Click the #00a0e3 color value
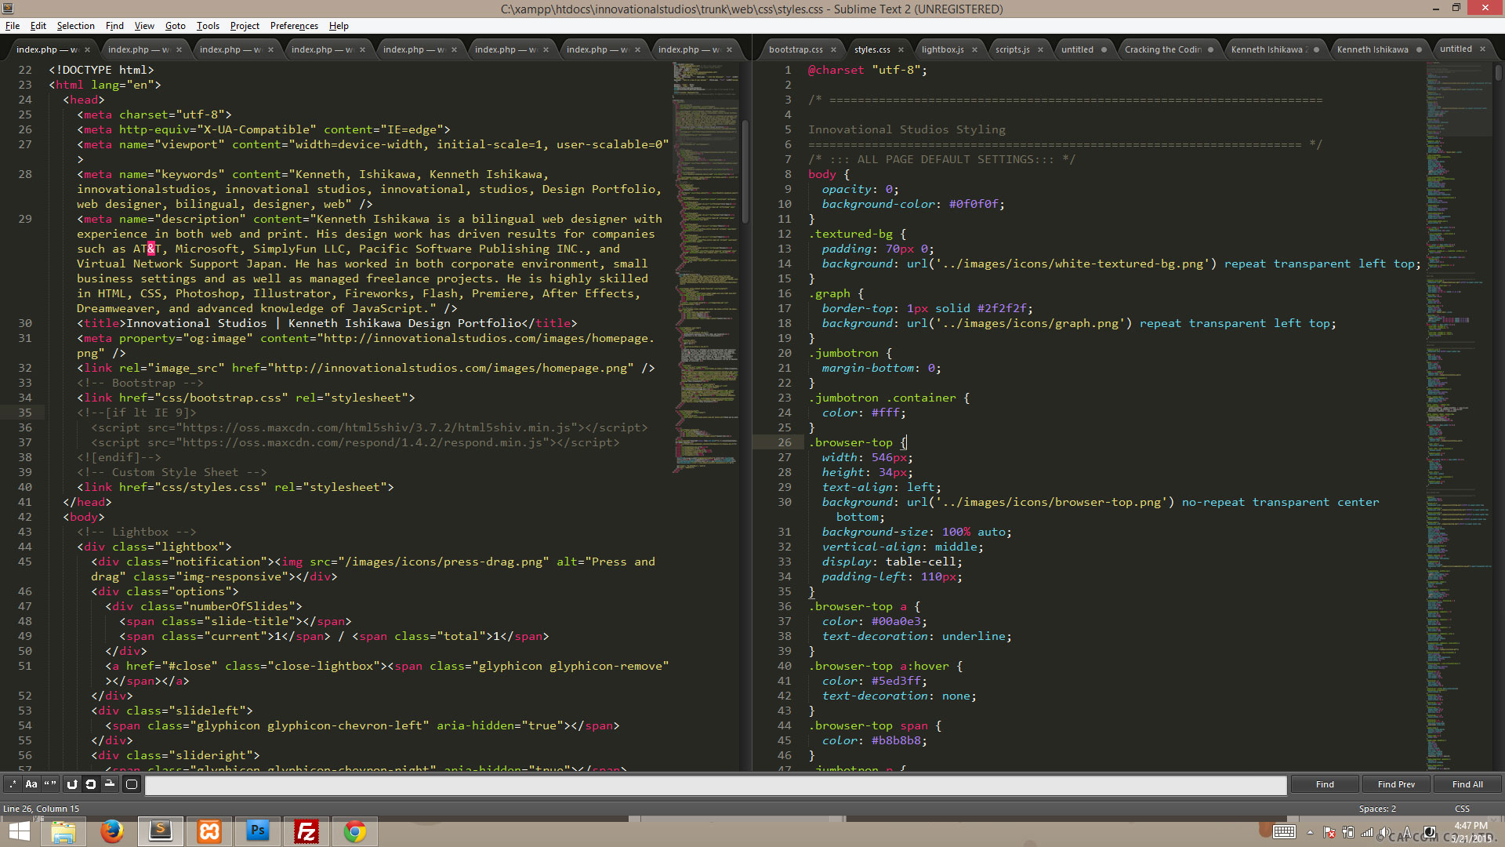The width and height of the screenshot is (1505, 847). pyautogui.click(x=896, y=621)
